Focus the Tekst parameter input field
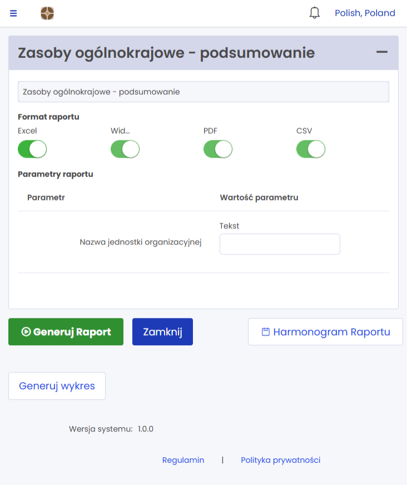The image size is (407, 485). coord(280,244)
